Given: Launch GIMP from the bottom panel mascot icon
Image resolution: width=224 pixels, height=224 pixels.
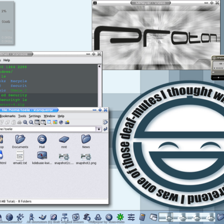Looking at the screenshot, I should pos(43,217).
